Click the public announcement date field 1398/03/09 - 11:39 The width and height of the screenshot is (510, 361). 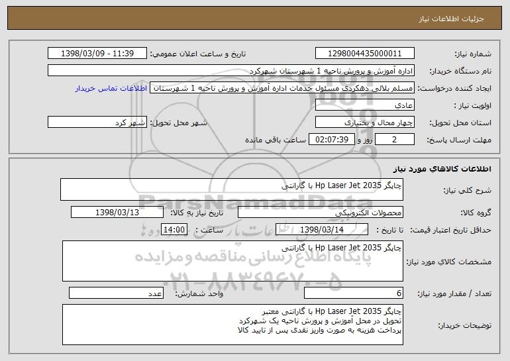pos(97,54)
